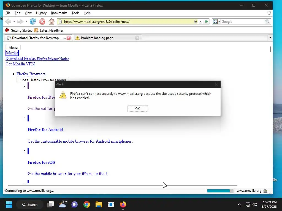Dismiss alert with OK button

[137, 109]
